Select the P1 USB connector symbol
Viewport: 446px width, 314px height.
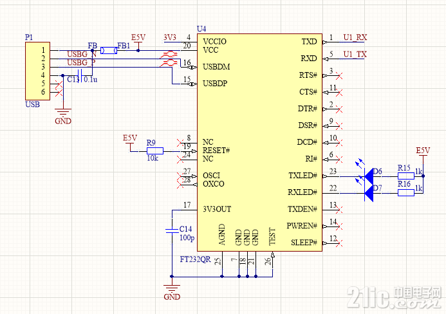point(37,71)
